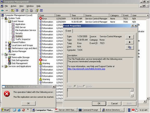Click the question mark help button in Event Properties
Viewport: 150px width, 113px height.
tap(132, 26)
